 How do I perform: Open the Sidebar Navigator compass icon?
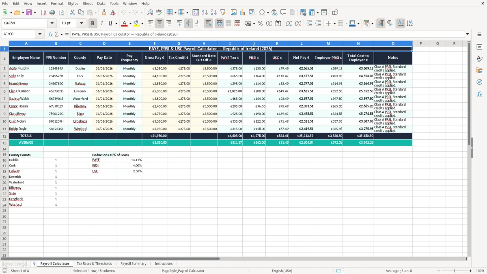click(x=479, y=82)
